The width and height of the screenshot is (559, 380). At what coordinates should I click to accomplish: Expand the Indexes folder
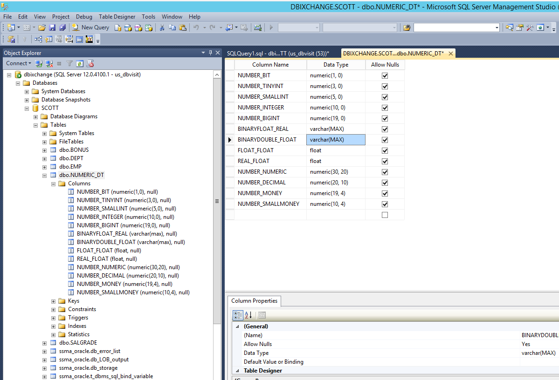pos(54,326)
